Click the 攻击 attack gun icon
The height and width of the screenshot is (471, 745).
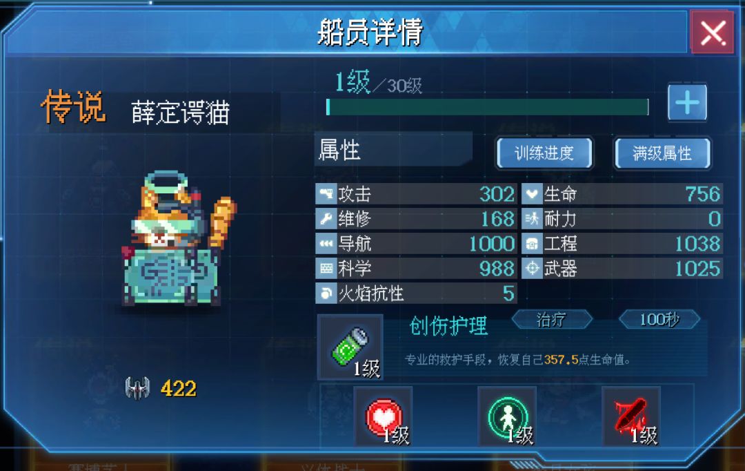326,193
